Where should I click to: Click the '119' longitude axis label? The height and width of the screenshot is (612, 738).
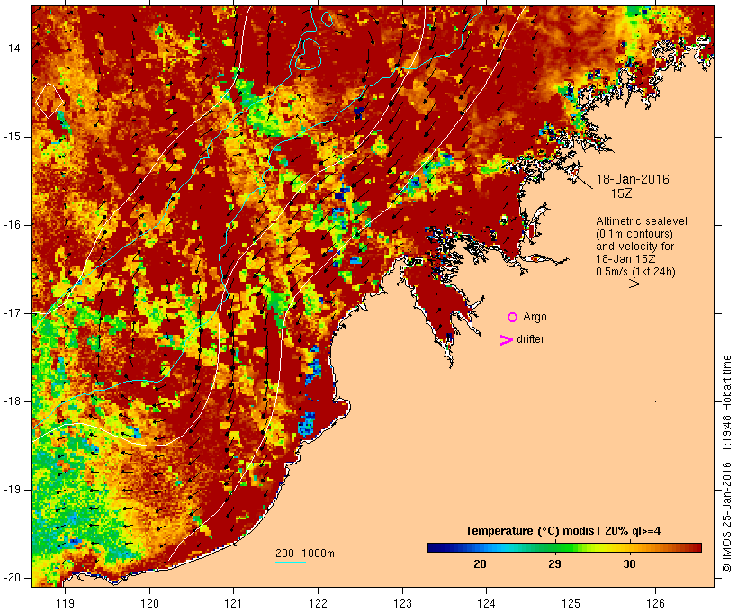pos(65,603)
